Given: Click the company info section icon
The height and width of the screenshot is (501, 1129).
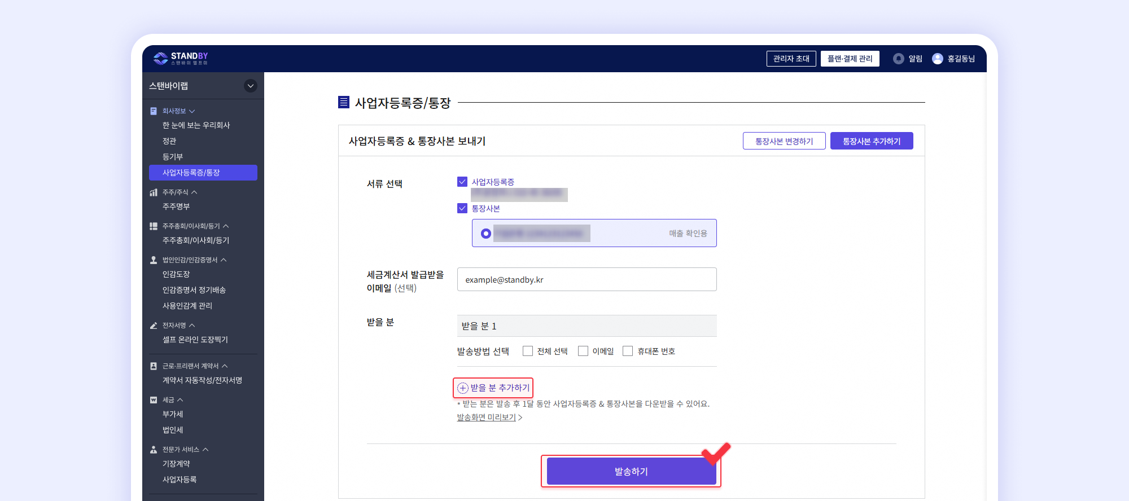Looking at the screenshot, I should 154,111.
